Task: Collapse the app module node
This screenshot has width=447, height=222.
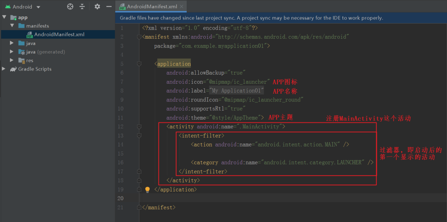Action: tap(4, 17)
